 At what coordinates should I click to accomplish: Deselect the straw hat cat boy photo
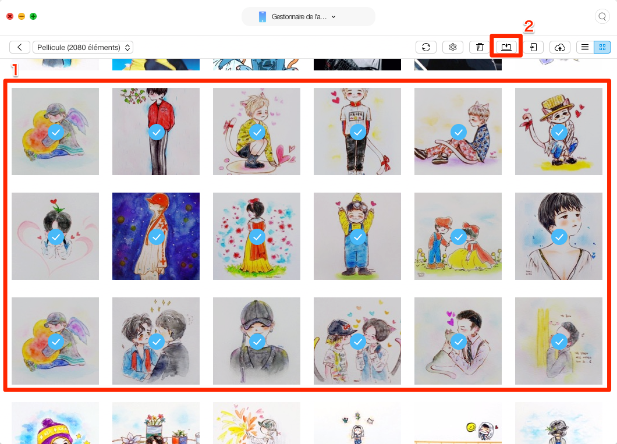tap(559, 132)
